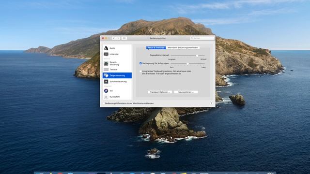Viewport: 310px width, 174px height.
Task: Open help with the question mark button
Action: [x=211, y=103]
